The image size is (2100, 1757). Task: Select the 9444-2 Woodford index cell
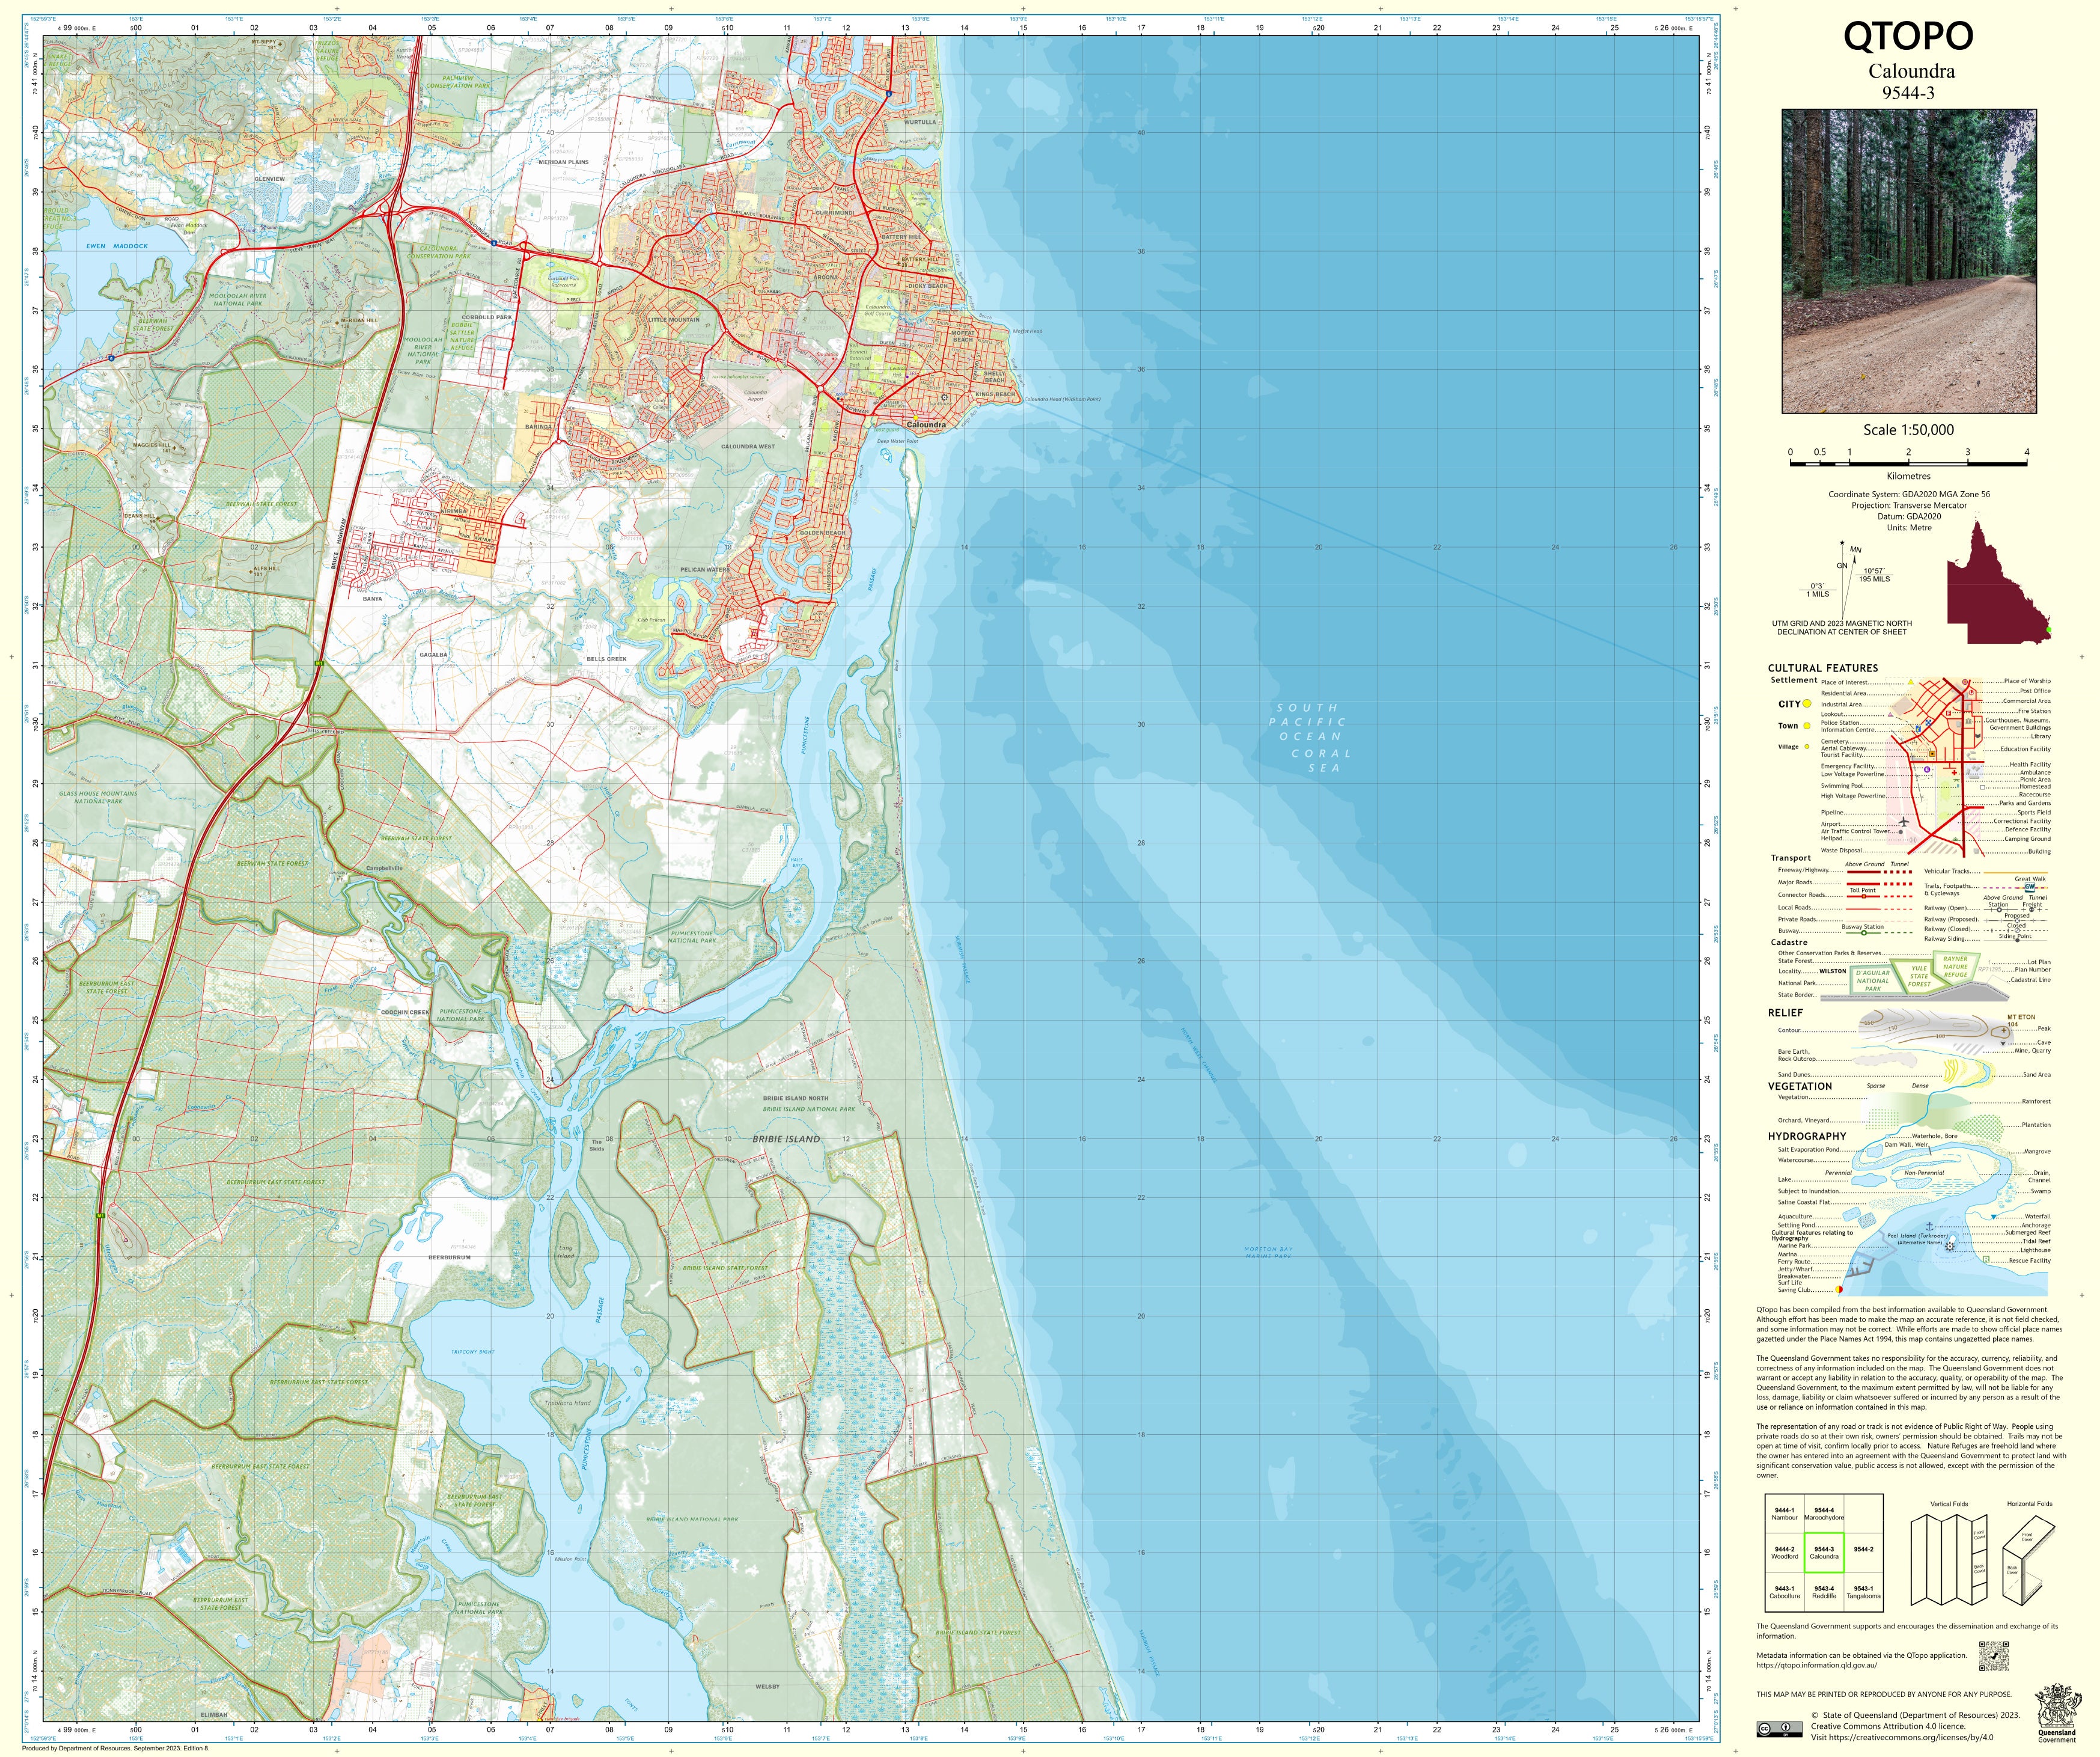[1784, 1553]
